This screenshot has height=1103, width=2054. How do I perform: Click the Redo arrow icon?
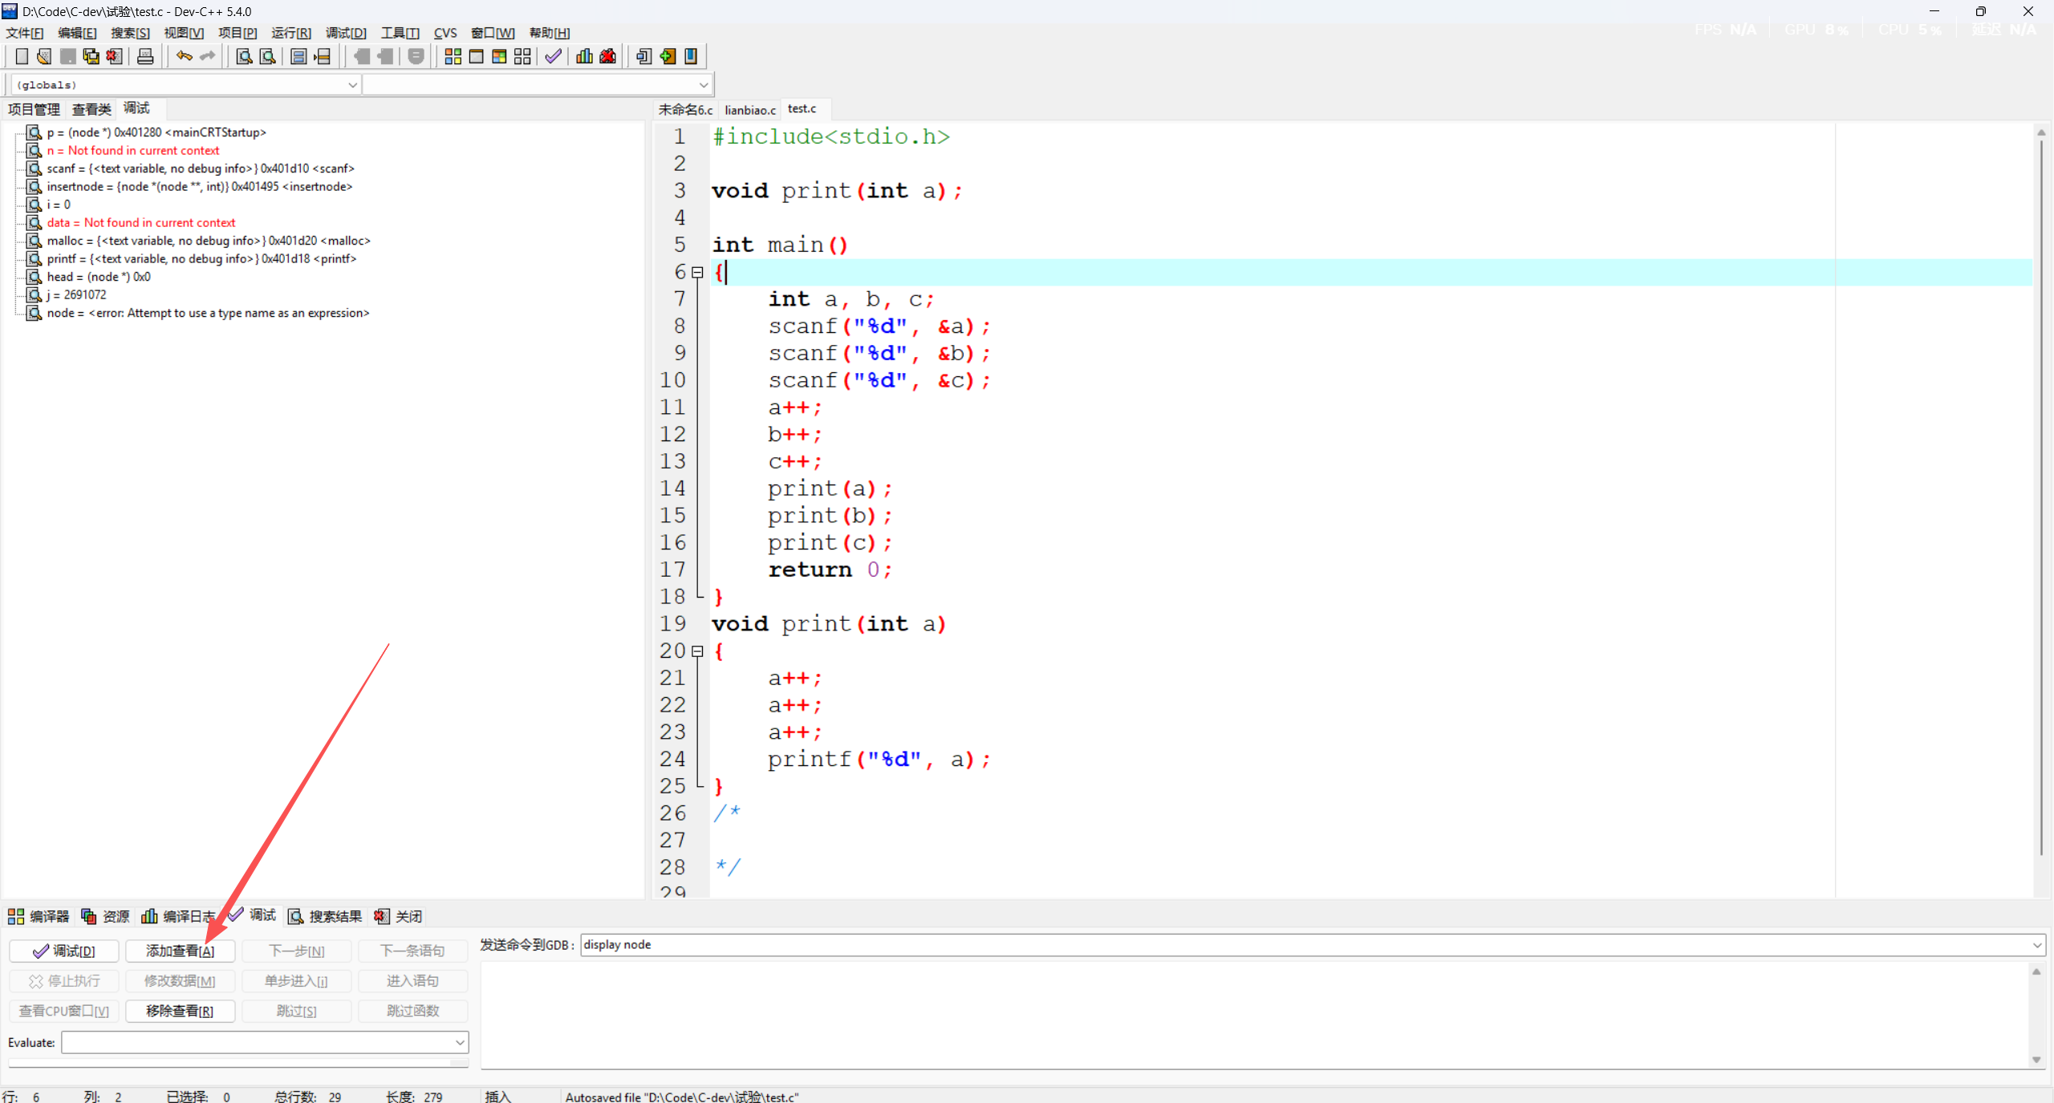pyautogui.click(x=208, y=56)
